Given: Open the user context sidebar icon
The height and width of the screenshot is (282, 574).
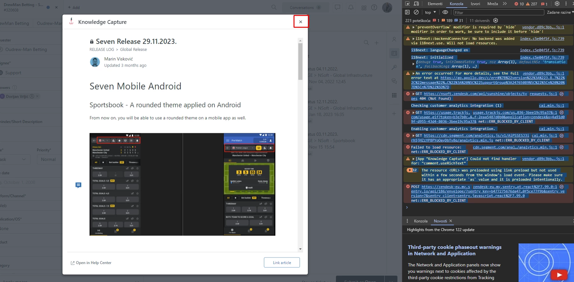Looking at the screenshot, I should tap(394, 40).
